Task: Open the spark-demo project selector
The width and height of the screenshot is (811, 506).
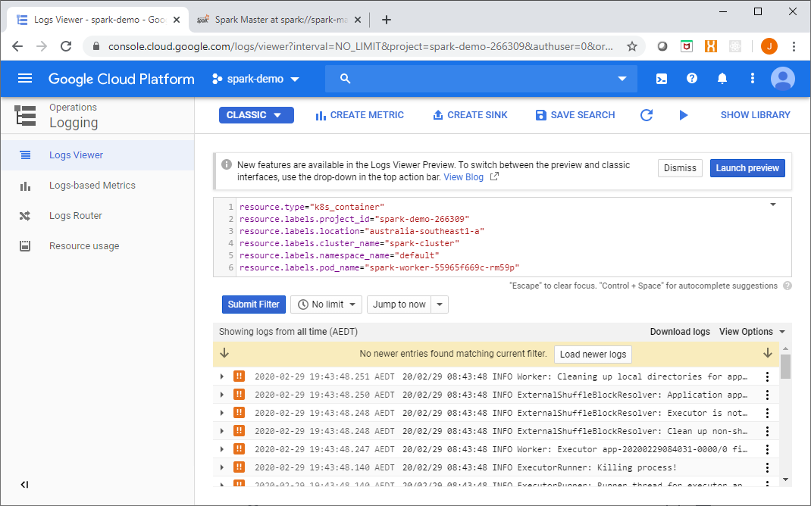Action: pos(255,79)
